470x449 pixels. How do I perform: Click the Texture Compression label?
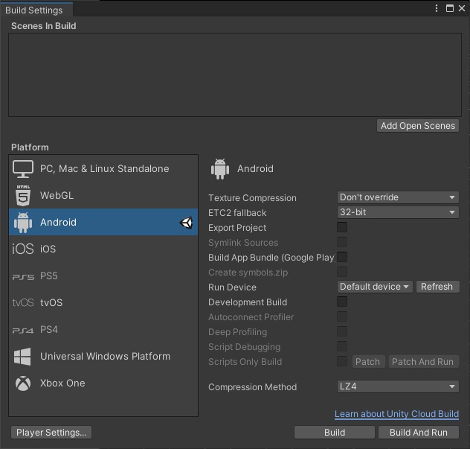pos(252,198)
